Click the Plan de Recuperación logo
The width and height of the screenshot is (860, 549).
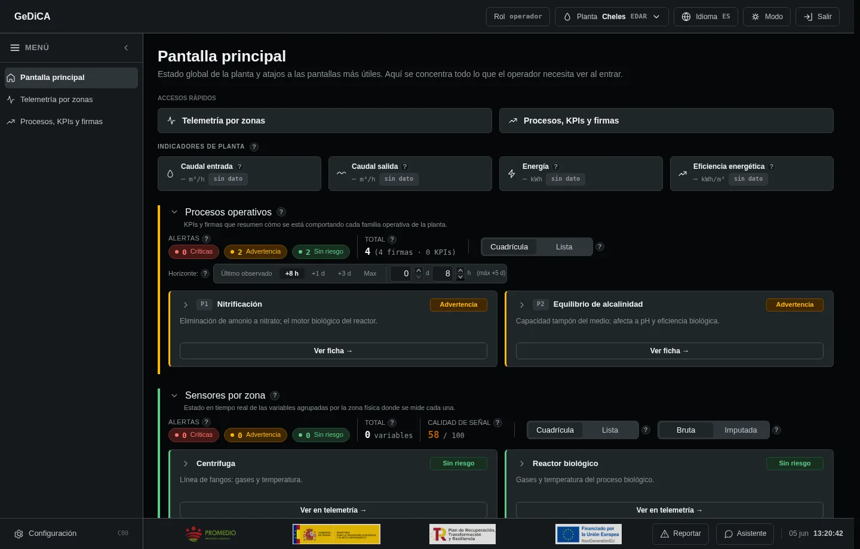pos(462,534)
